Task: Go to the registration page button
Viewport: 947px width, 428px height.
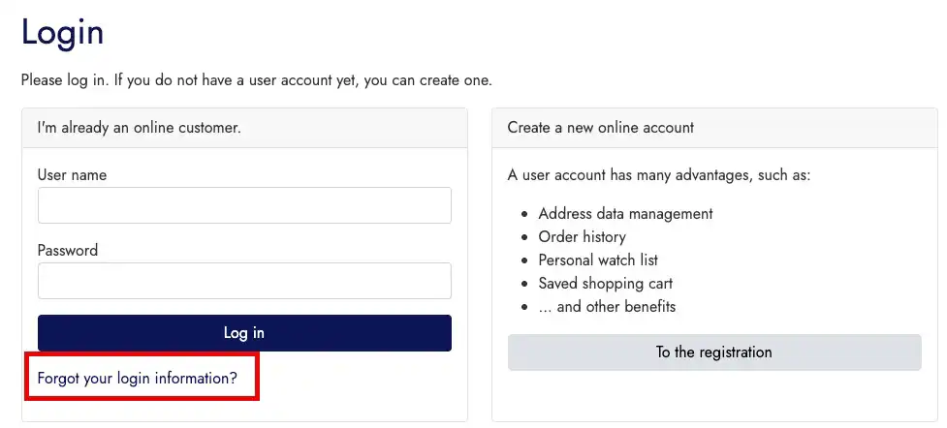Action: click(x=713, y=352)
